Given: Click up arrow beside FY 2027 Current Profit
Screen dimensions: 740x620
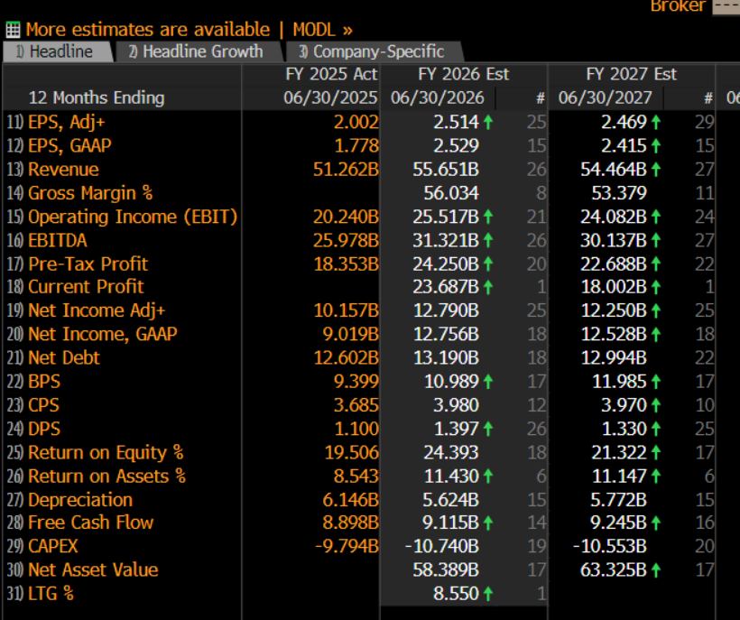Looking at the screenshot, I should (656, 287).
